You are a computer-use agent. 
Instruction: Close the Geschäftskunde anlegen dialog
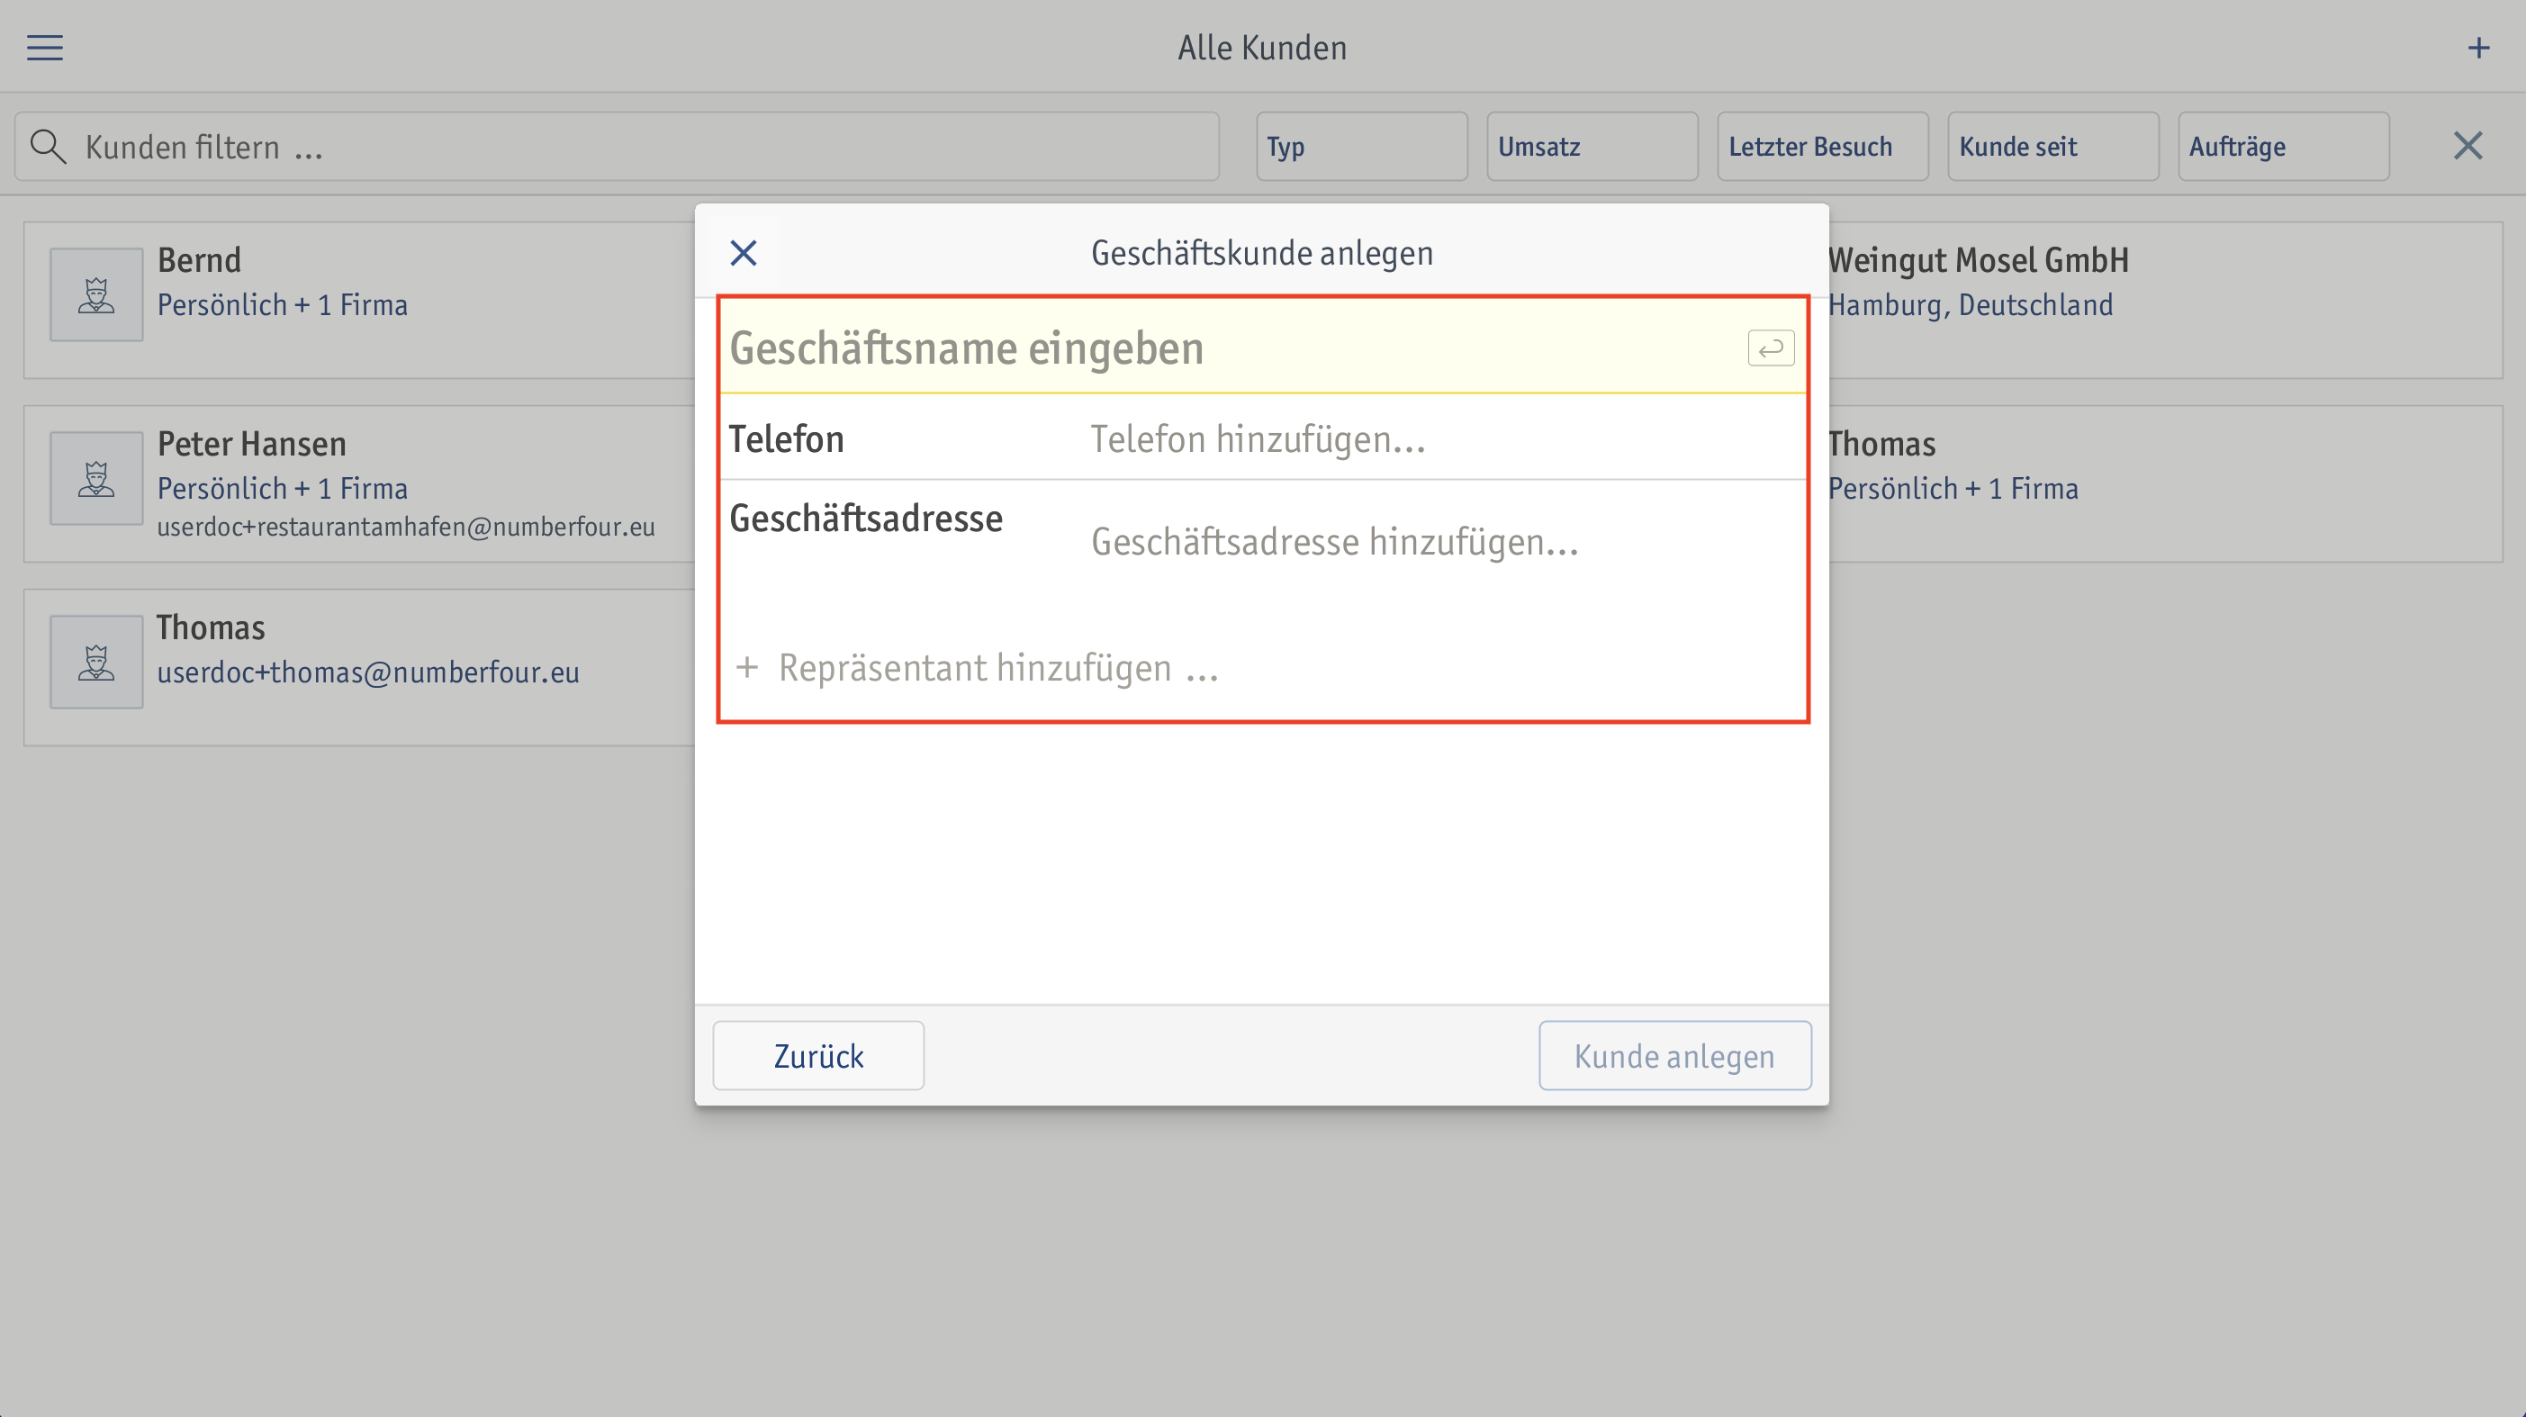pyautogui.click(x=744, y=253)
